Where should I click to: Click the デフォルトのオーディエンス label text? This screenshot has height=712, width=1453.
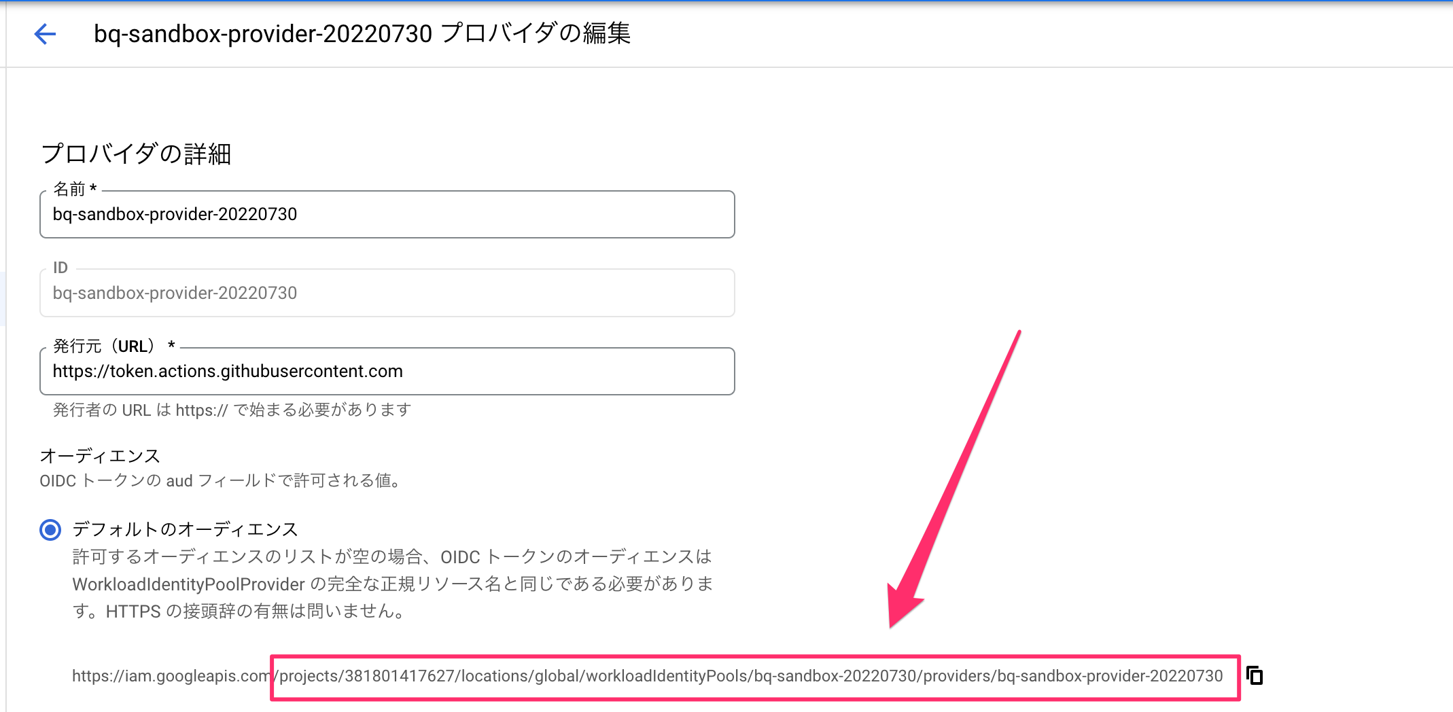click(x=185, y=529)
